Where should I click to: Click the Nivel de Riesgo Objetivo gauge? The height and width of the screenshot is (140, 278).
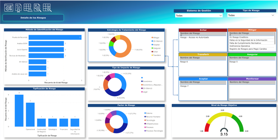click(224, 121)
